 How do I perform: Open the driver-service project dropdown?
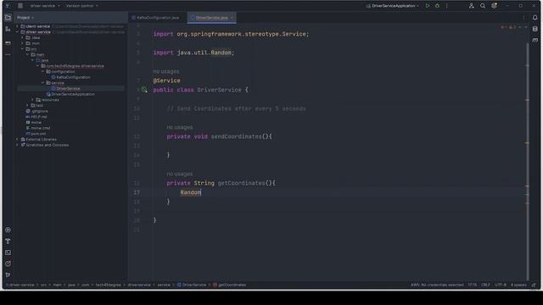(x=45, y=6)
